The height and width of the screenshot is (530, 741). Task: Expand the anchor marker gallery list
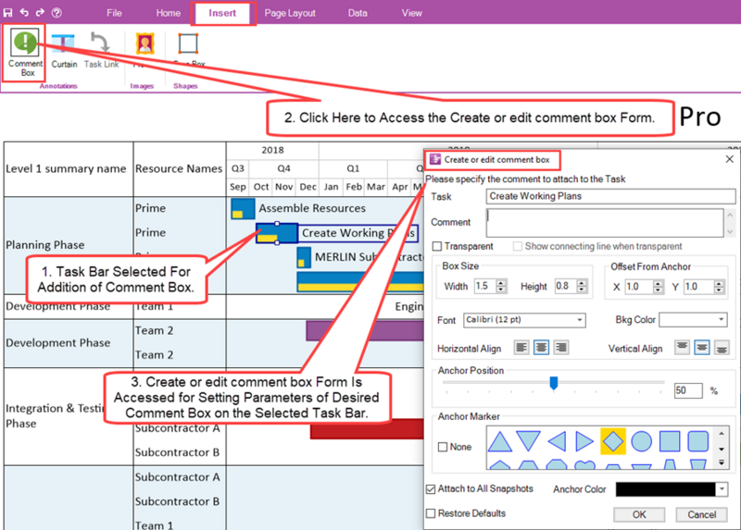pos(722,463)
